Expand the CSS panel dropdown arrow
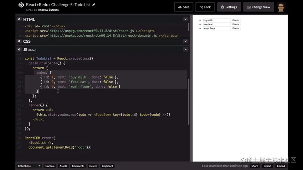The height and width of the screenshot is (170, 303). [185, 41]
